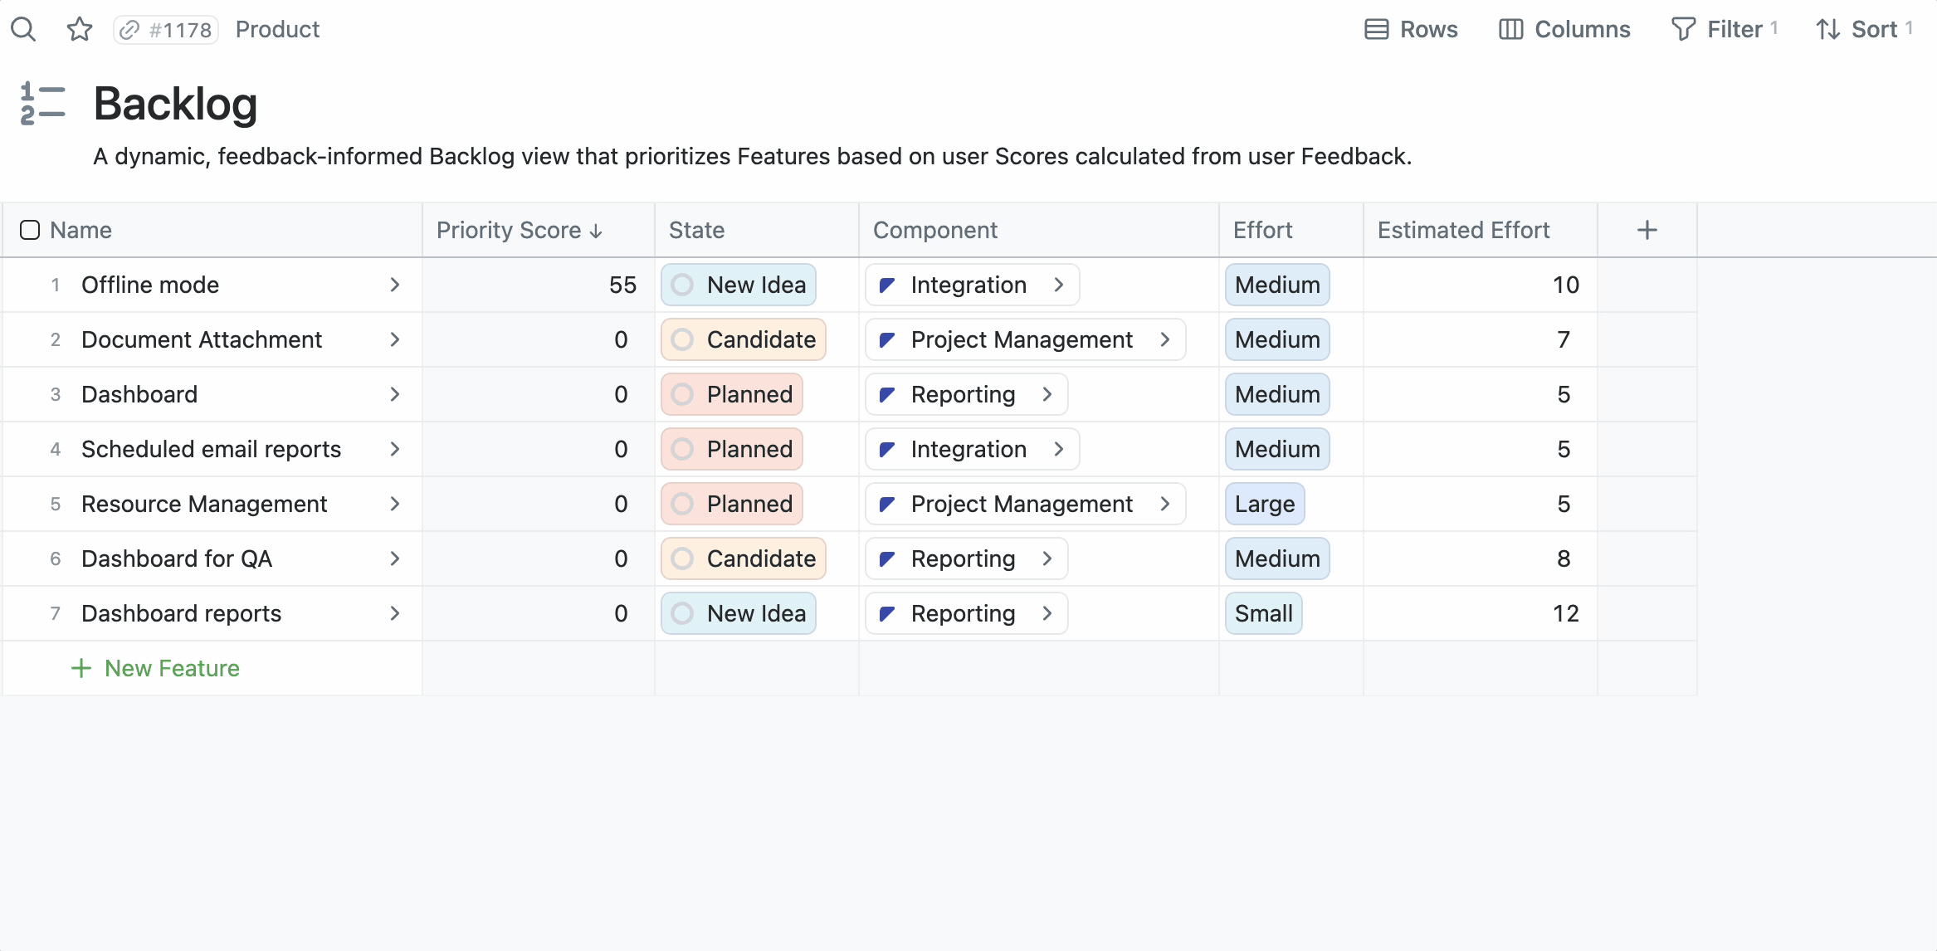Click Integration component icon in Offline mode row
This screenshot has height=951, width=1937.
pos(887,285)
